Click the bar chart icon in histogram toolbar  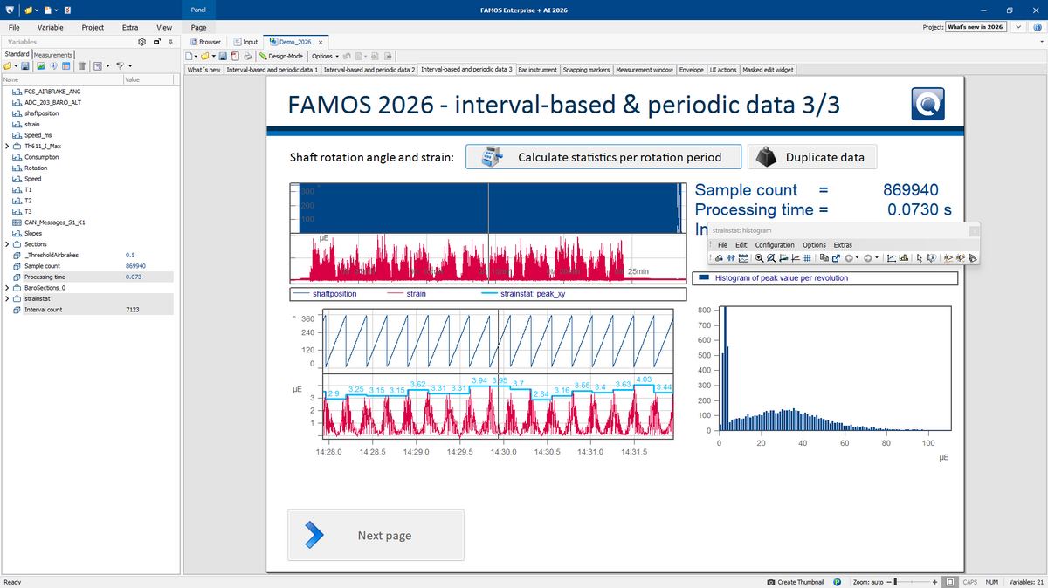tap(904, 258)
